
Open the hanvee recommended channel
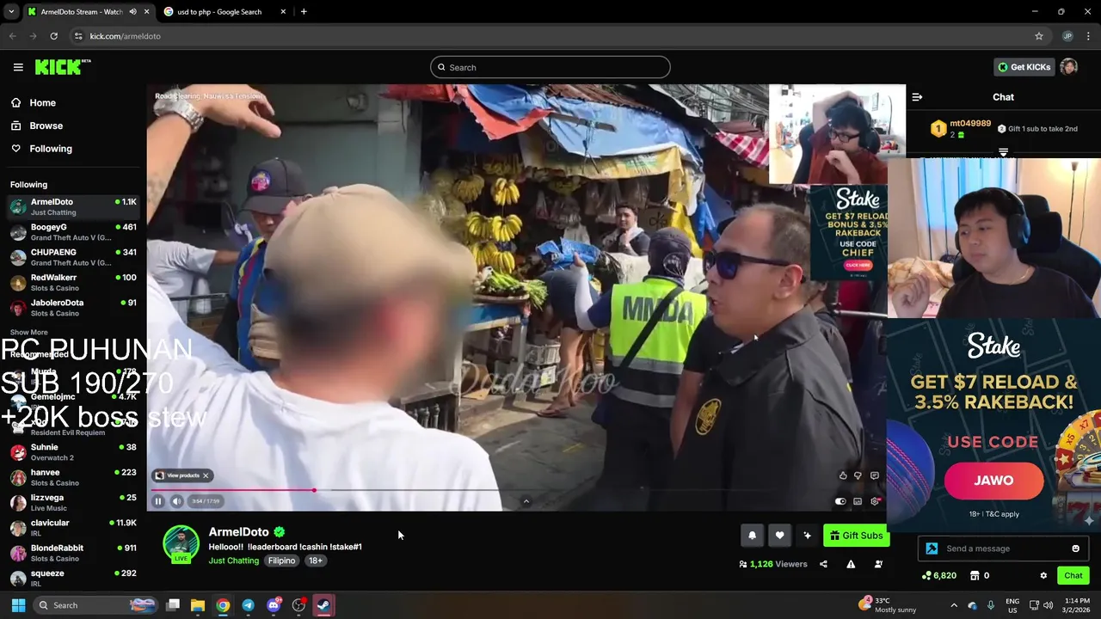73,477
